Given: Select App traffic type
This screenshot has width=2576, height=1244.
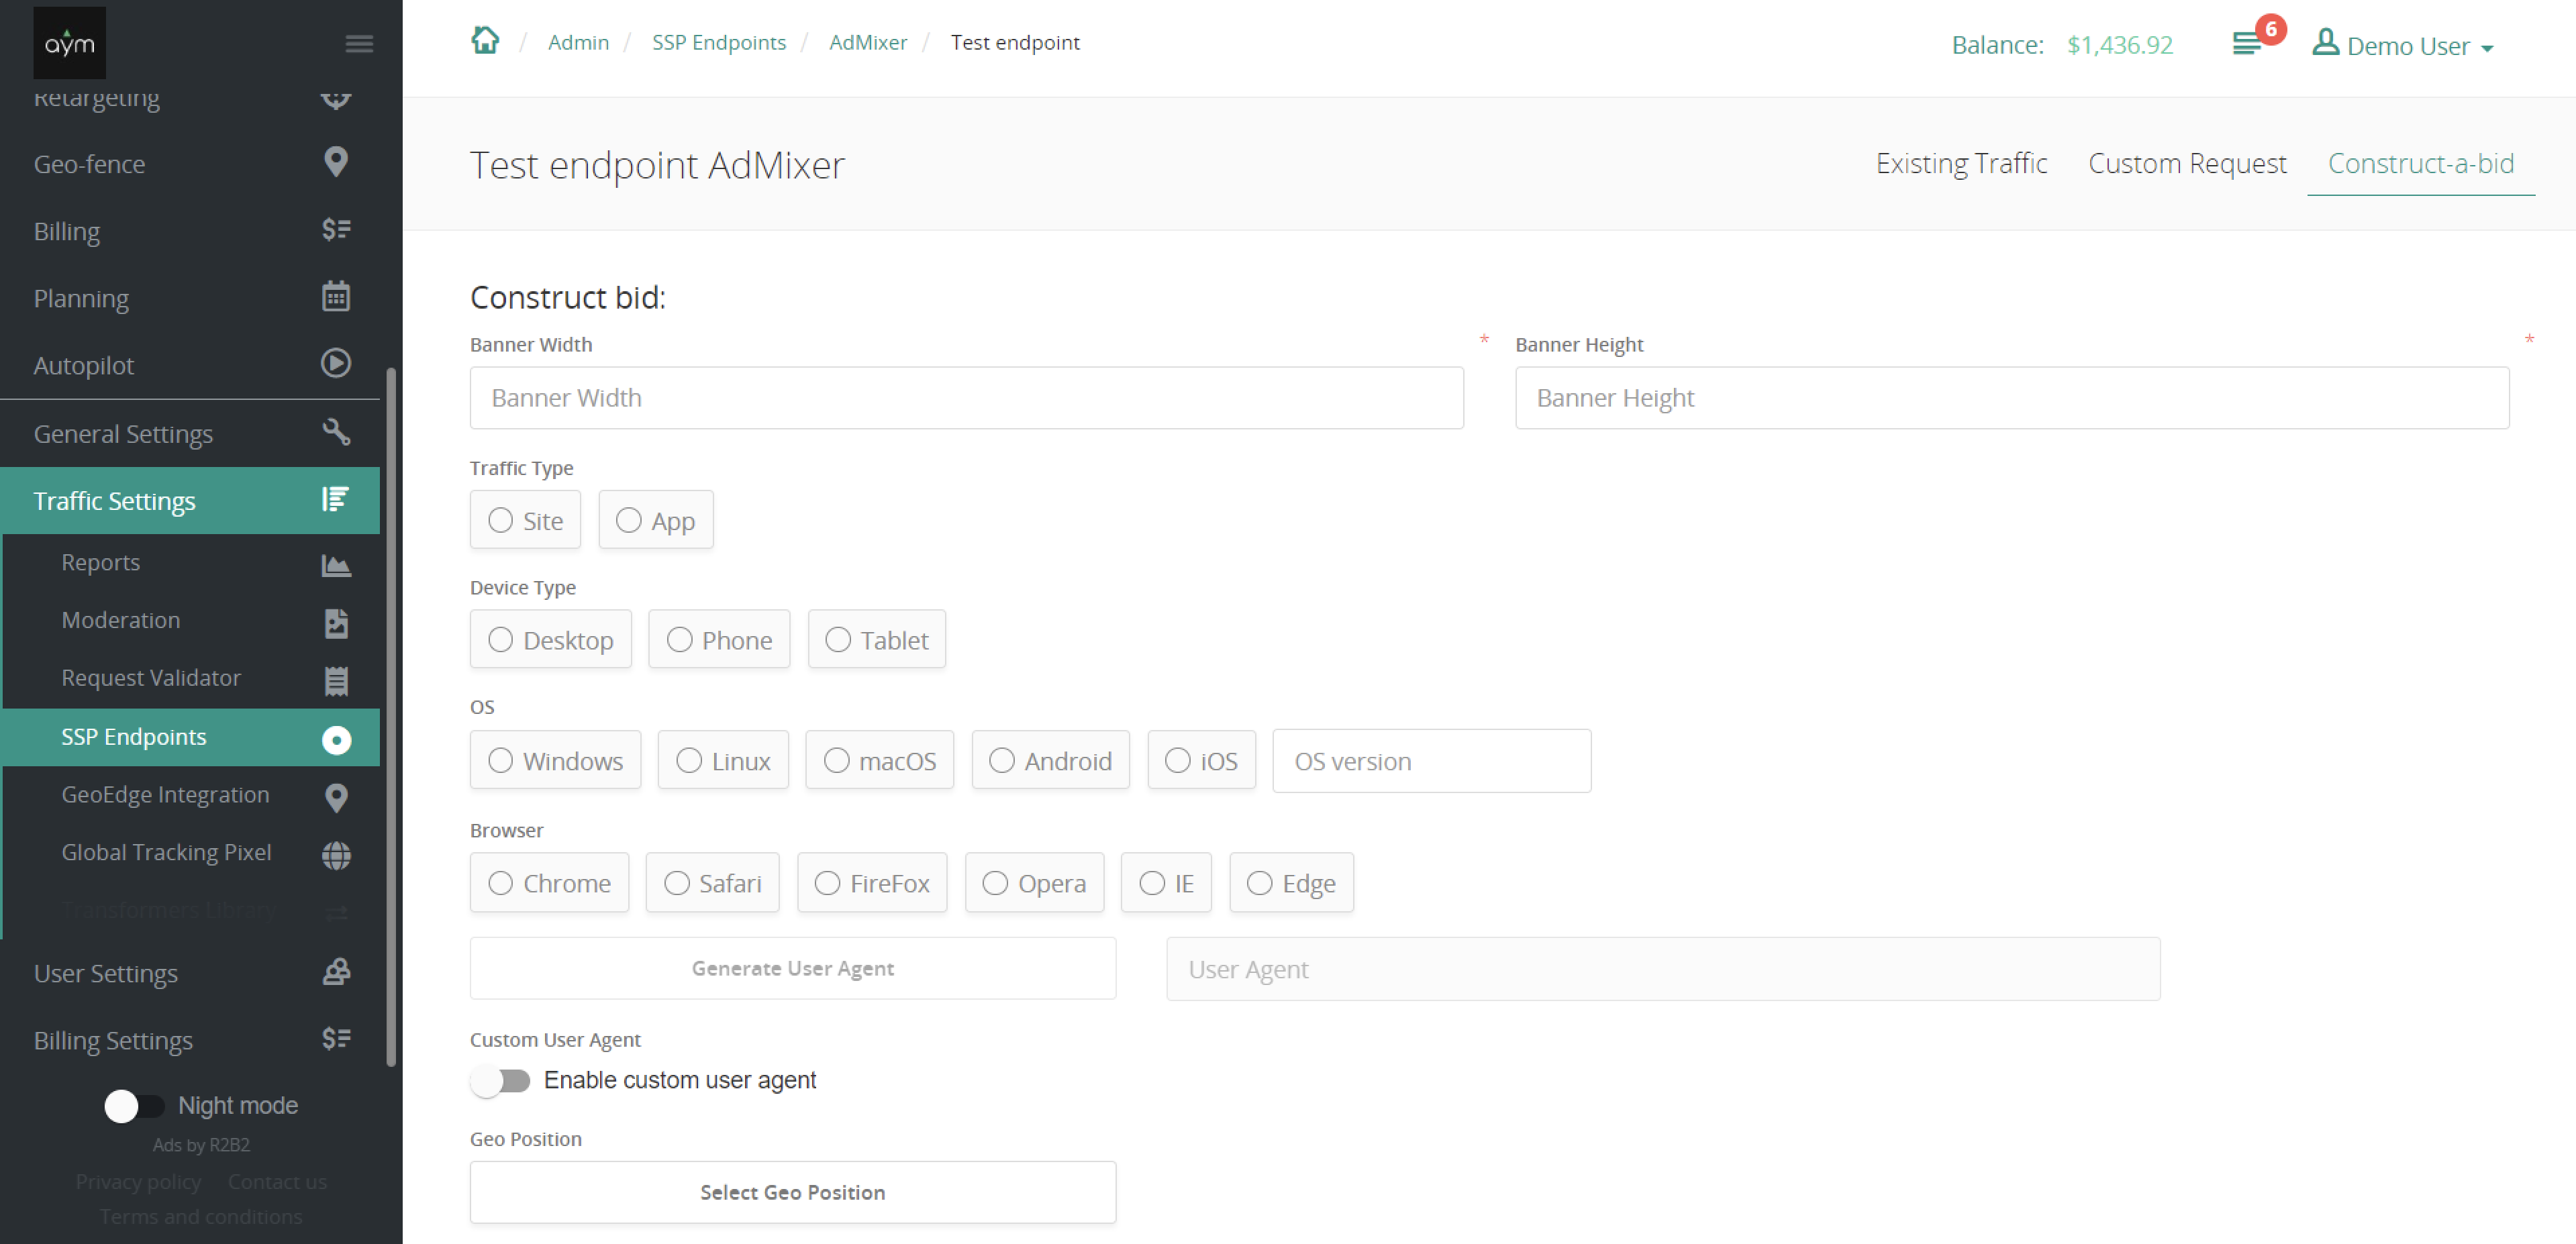Looking at the screenshot, I should pos(655,520).
